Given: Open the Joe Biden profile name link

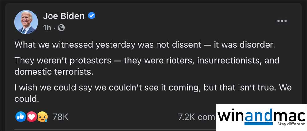Looking at the screenshot, I should click(64, 16).
